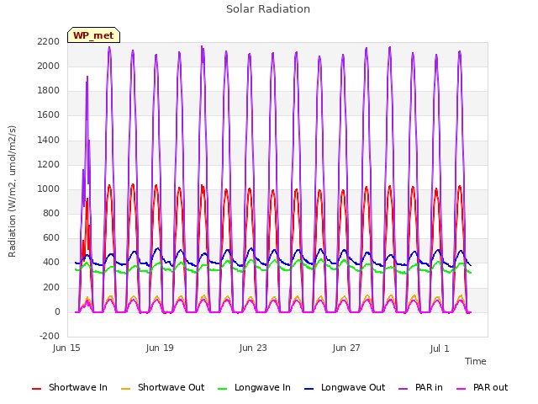Click the red Shortwave In legend swatch
The image size is (538, 404).
point(36,389)
